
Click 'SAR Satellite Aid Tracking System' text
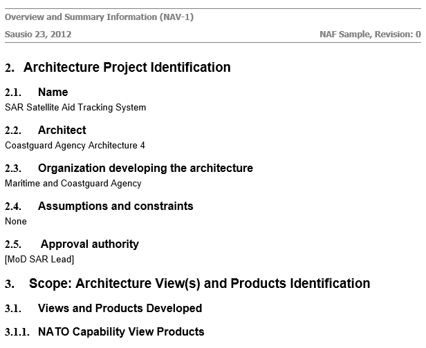click(75, 108)
